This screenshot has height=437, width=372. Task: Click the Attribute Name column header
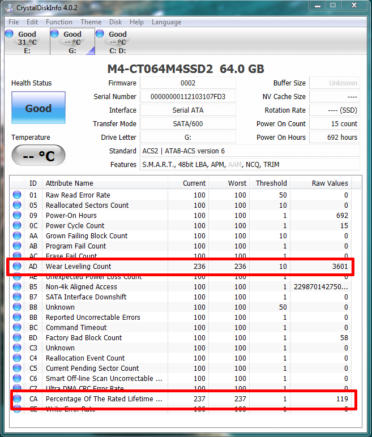(105, 183)
